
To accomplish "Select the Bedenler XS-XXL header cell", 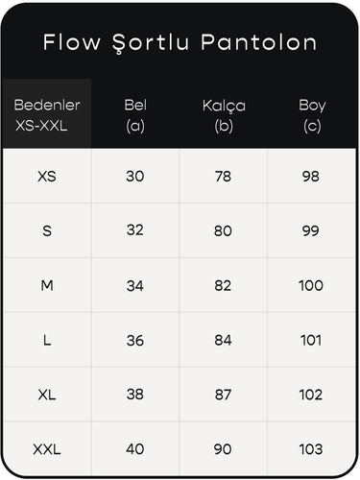I will coord(47,114).
